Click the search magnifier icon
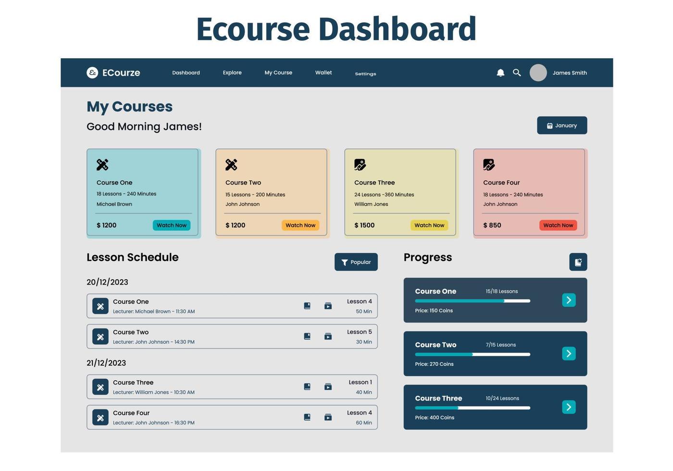This screenshot has height=471, width=673. click(x=517, y=73)
